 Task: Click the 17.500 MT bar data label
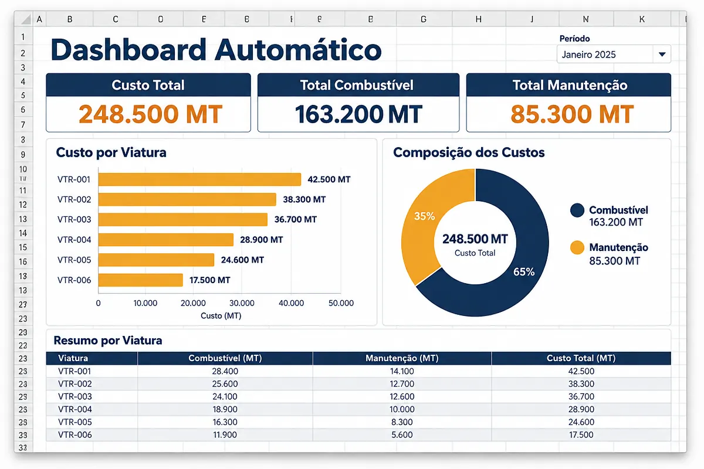pos(209,280)
